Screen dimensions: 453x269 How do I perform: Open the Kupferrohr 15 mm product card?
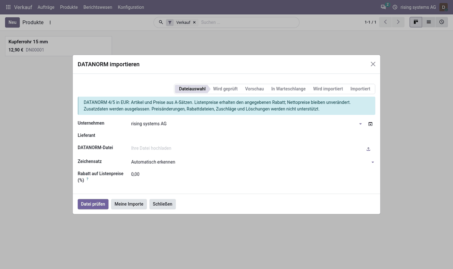pos(59,46)
